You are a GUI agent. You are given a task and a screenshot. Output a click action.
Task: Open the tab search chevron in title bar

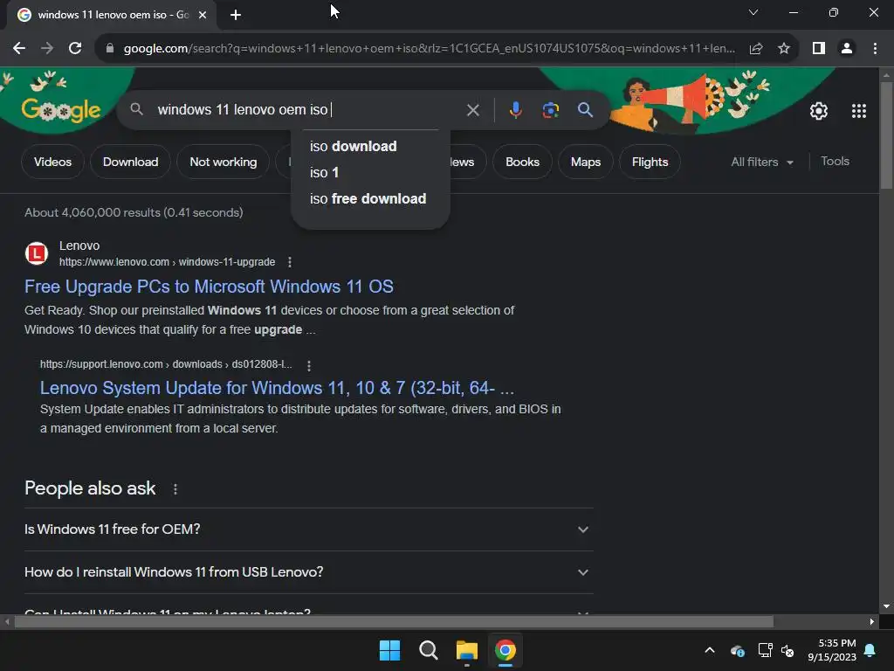coord(753,12)
